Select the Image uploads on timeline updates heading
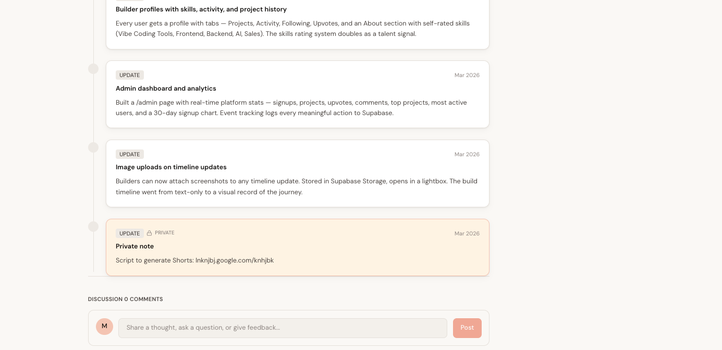The image size is (722, 350). (171, 167)
